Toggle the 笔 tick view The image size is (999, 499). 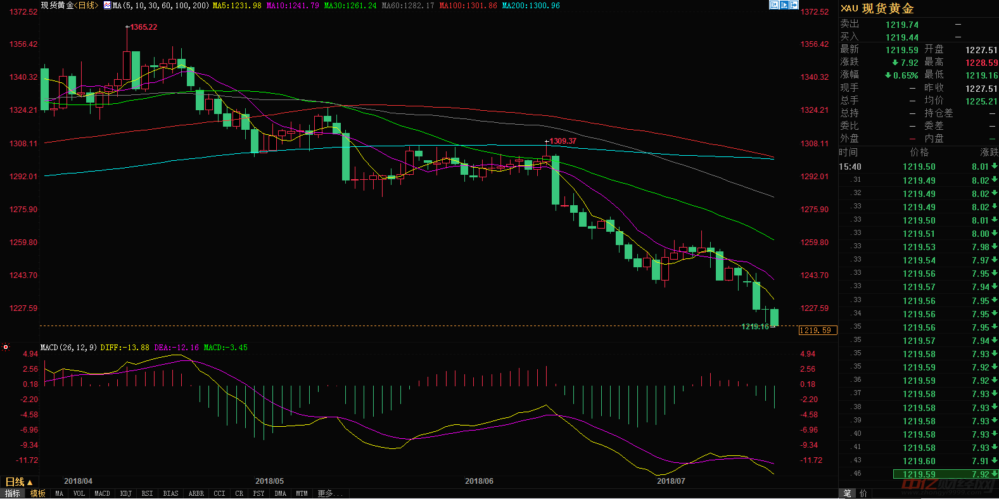(847, 493)
